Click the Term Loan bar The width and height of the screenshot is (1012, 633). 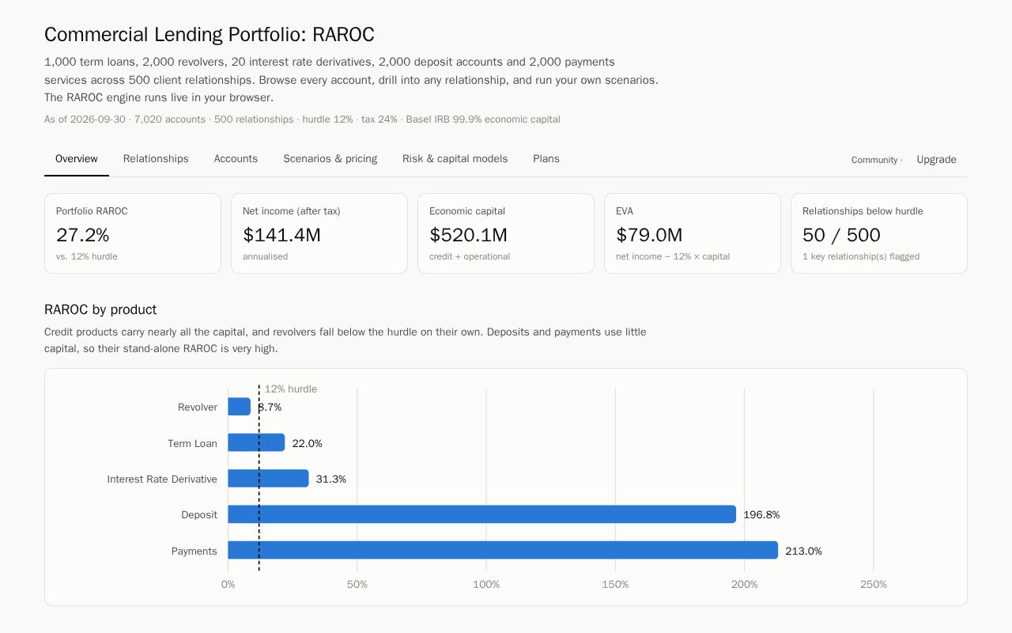point(256,443)
